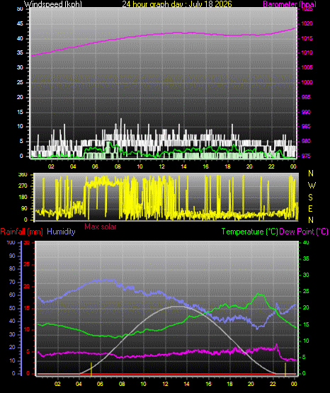Click the compass letter S
The width and height of the screenshot is (330, 393).
pyautogui.click(x=310, y=198)
